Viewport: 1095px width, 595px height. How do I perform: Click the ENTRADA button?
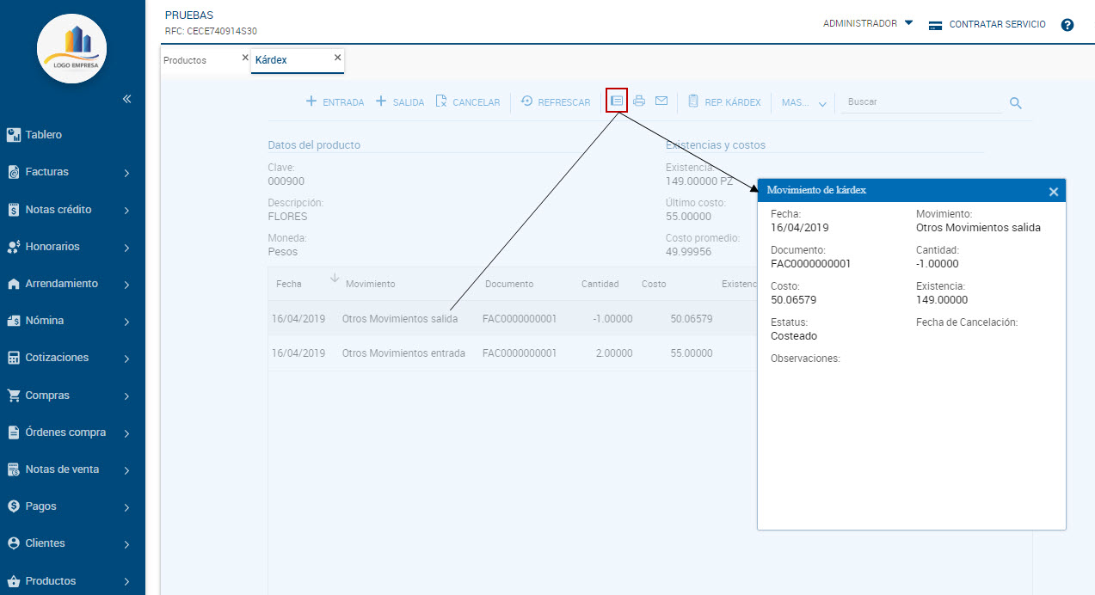335,102
